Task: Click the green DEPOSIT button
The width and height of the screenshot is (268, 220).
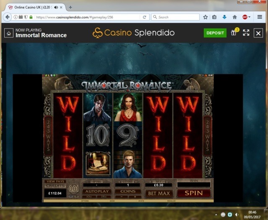Action: click(x=215, y=33)
